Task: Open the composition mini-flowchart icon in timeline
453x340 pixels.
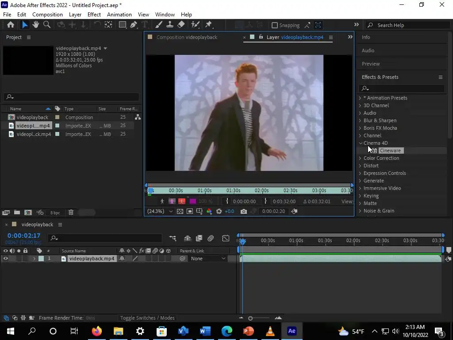Action: pyautogui.click(x=173, y=238)
